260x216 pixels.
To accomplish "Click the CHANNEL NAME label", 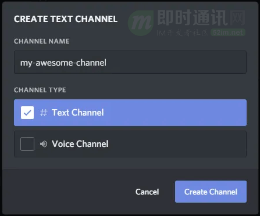I will click(x=42, y=41).
